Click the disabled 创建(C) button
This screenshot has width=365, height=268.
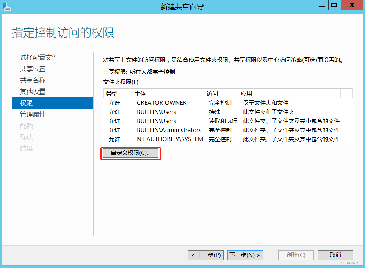pos(296,255)
